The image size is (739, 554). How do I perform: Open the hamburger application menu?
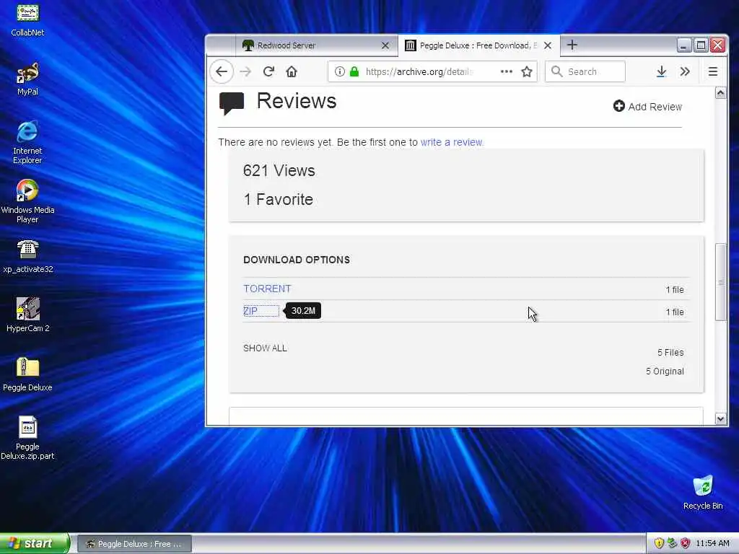pyautogui.click(x=712, y=71)
